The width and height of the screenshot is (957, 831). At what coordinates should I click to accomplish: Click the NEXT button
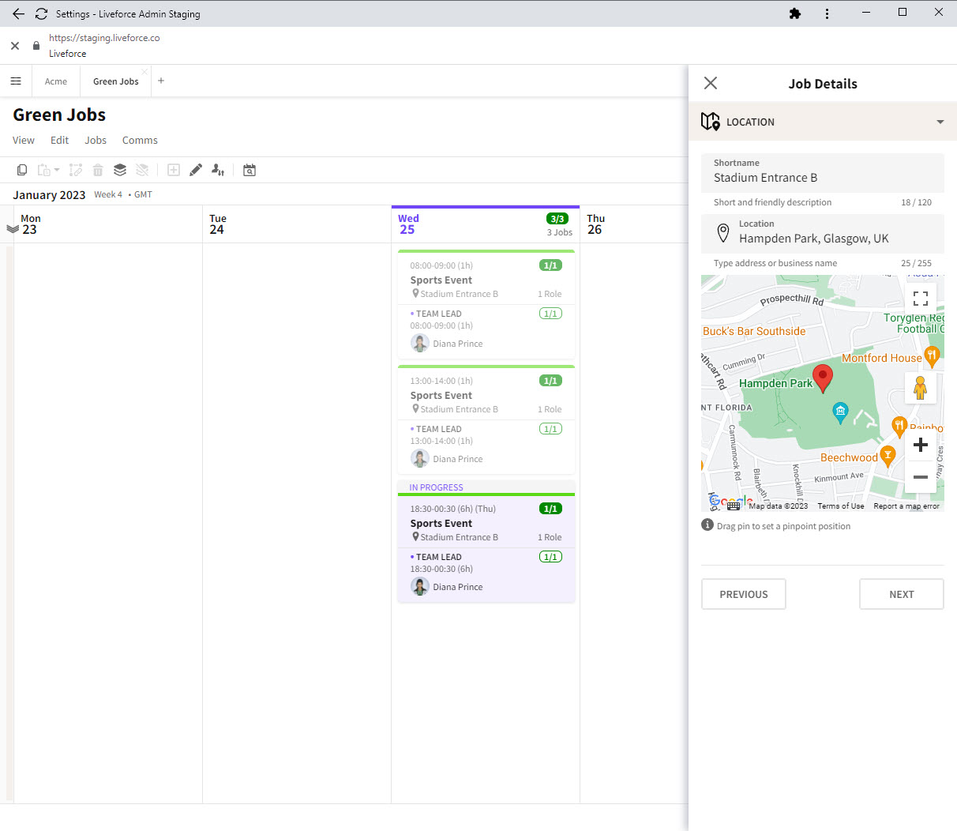[901, 594]
